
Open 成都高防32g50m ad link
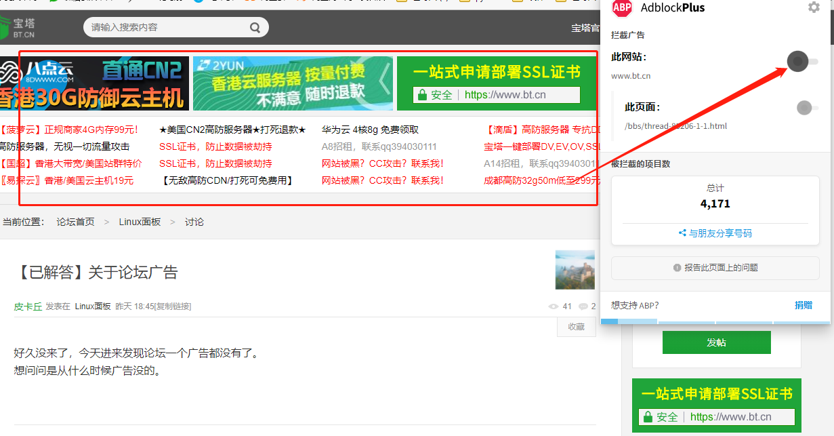[x=542, y=180]
